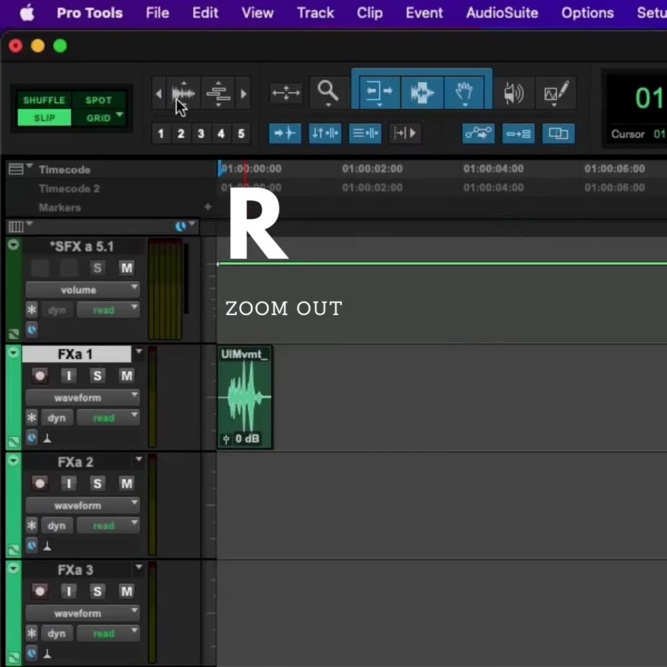Toggle input monitoring on FXa 1
Viewport: 667px width, 667px height.
click(x=69, y=375)
